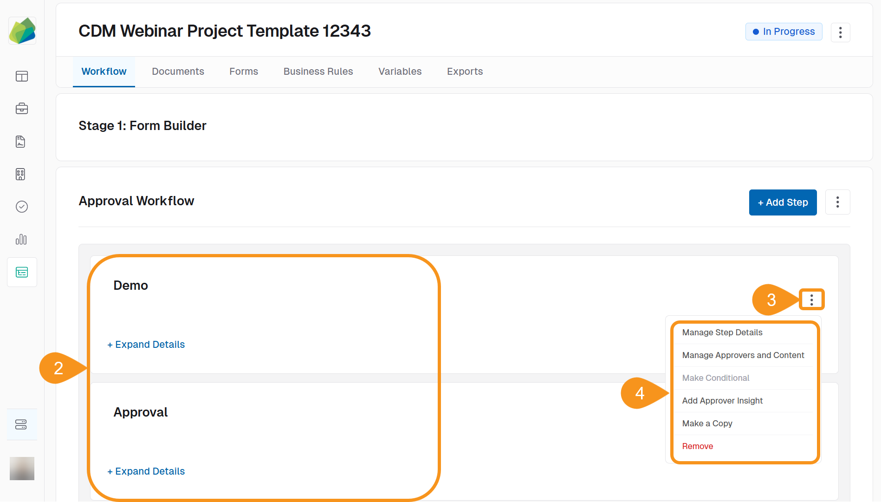Screen dimensions: 881x502
Task: Click the In Progress status indicator
Action: pos(784,32)
